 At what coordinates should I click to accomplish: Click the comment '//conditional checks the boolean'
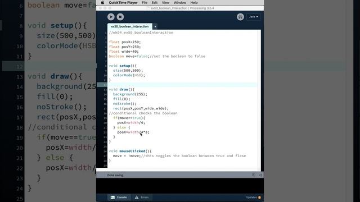coord(143,113)
